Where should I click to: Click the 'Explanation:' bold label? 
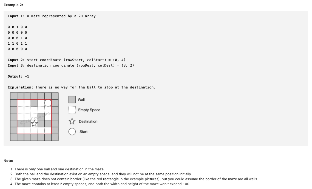tap(21, 87)
